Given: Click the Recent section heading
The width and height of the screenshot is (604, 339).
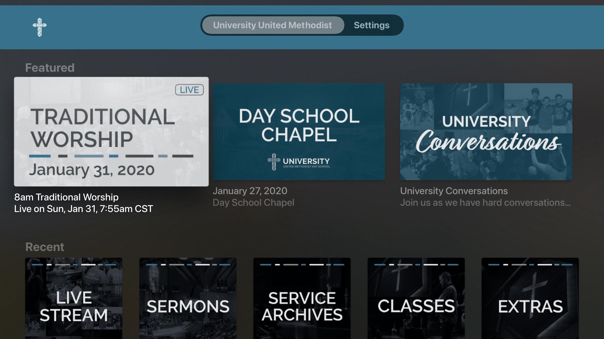Looking at the screenshot, I should click(45, 247).
